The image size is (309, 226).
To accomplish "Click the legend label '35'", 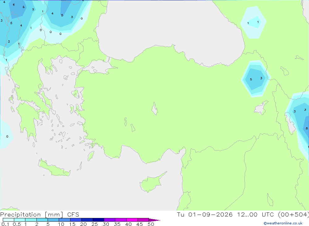I will [117, 224].
